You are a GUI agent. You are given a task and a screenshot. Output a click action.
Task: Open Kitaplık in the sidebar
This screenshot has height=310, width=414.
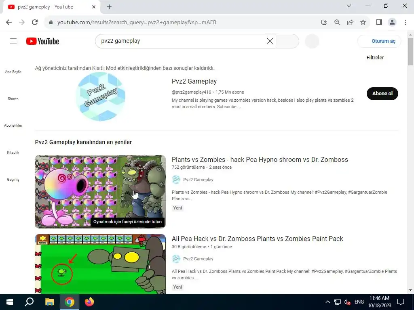pyautogui.click(x=13, y=152)
